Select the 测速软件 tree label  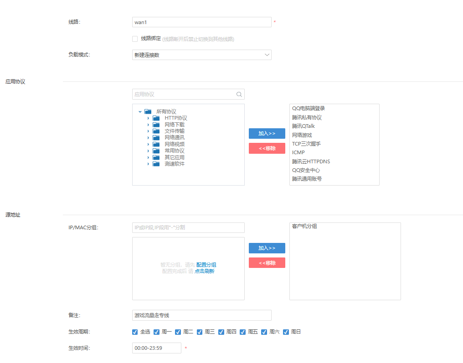(x=175, y=164)
